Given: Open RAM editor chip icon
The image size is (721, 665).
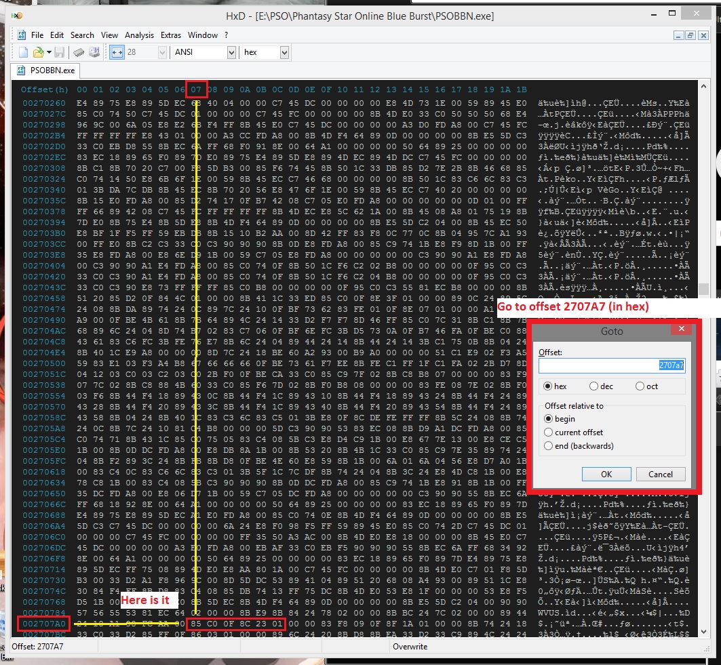Looking at the screenshot, I should 79,52.
